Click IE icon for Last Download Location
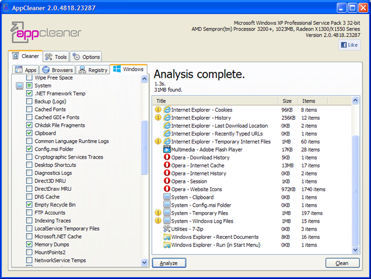This screenshot has width=371, height=279. point(167,126)
